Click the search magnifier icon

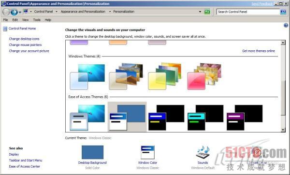click(x=283, y=12)
